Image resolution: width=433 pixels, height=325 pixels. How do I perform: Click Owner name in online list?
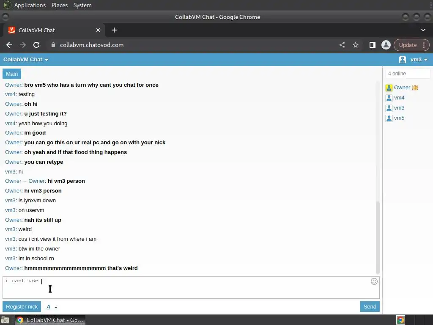pos(402,88)
